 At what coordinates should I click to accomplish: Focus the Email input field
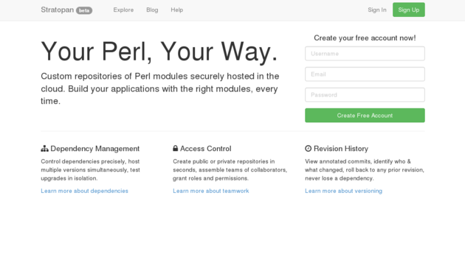(x=365, y=74)
